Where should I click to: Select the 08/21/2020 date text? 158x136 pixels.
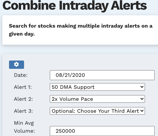pyautogui.click(x=70, y=75)
